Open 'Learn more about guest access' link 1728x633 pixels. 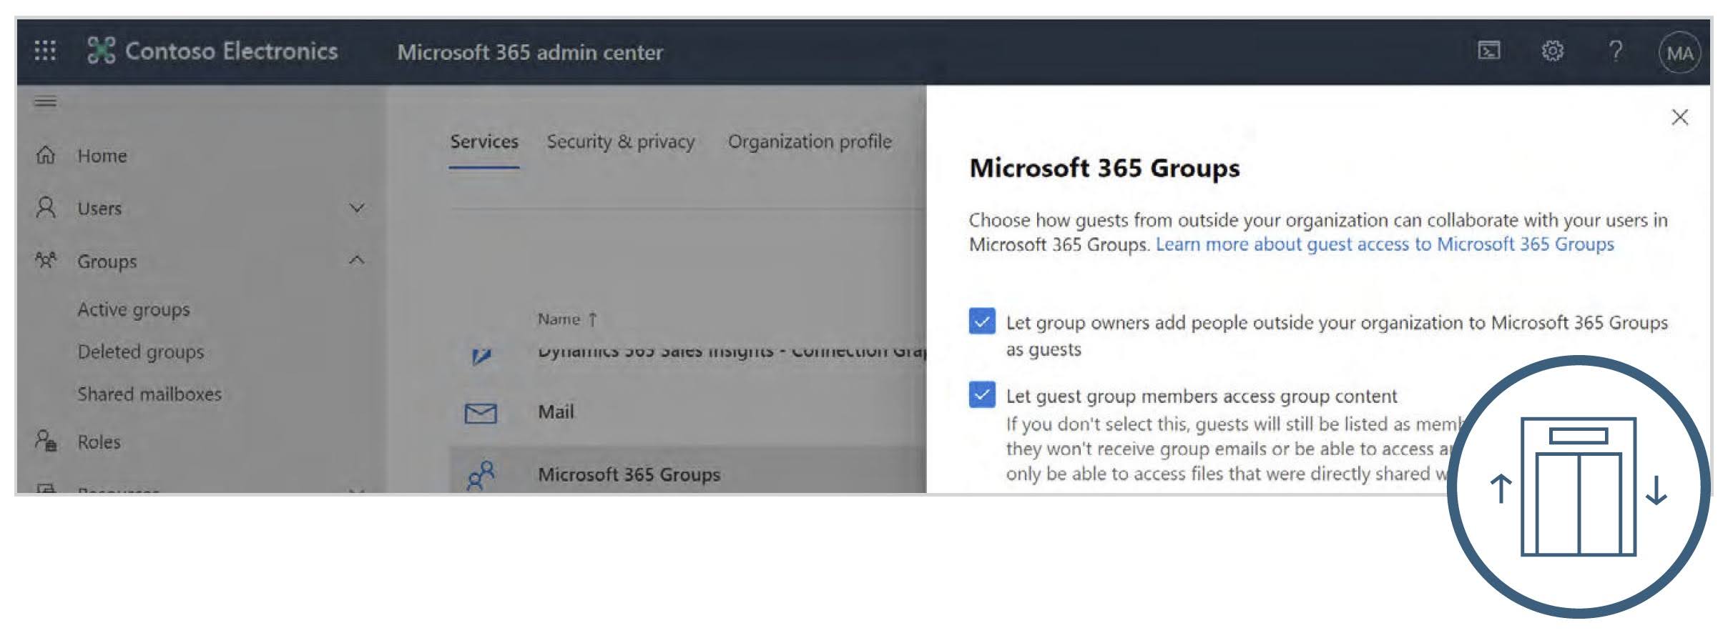tap(1385, 244)
